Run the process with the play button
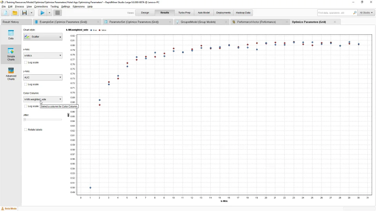The height and width of the screenshot is (211, 376). (42, 13)
